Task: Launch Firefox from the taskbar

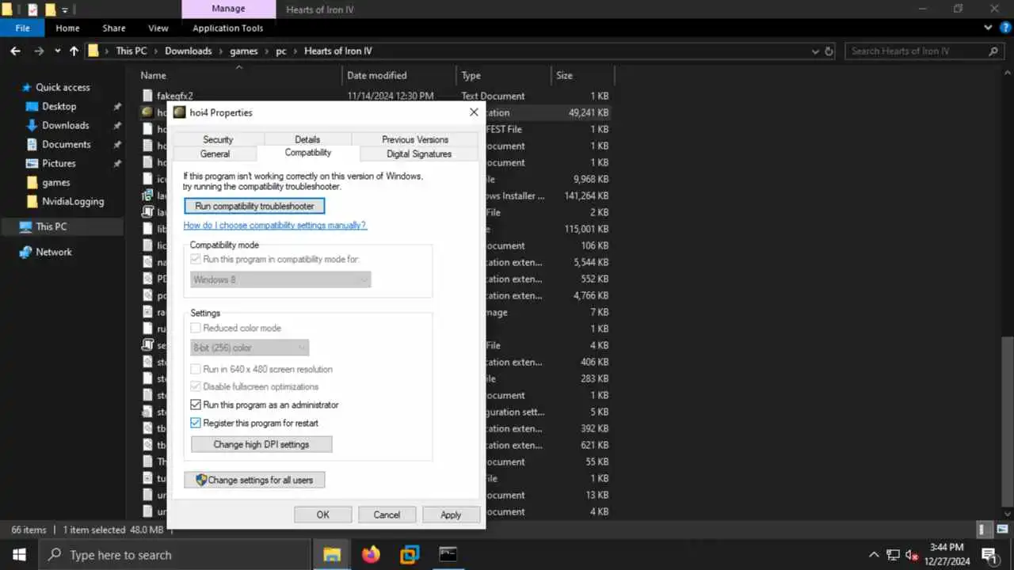Action: pyautogui.click(x=371, y=554)
